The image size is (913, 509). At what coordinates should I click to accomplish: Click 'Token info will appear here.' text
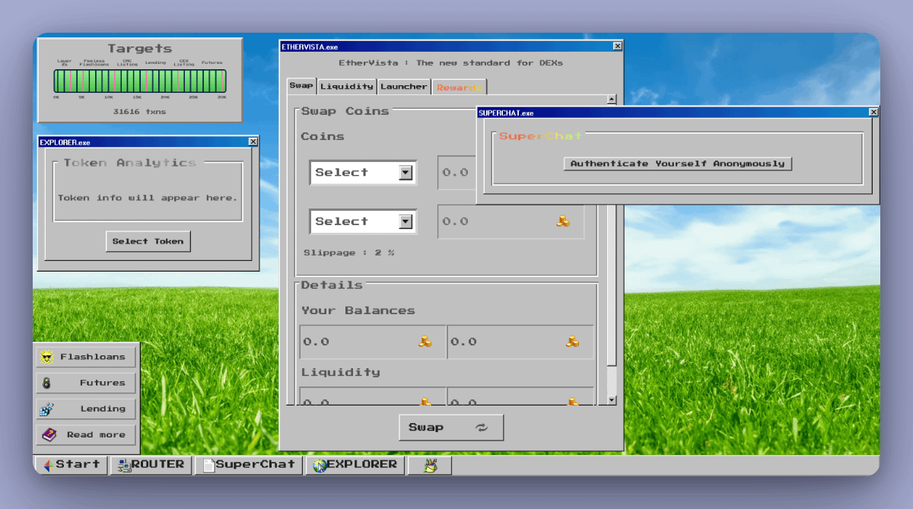(x=148, y=198)
